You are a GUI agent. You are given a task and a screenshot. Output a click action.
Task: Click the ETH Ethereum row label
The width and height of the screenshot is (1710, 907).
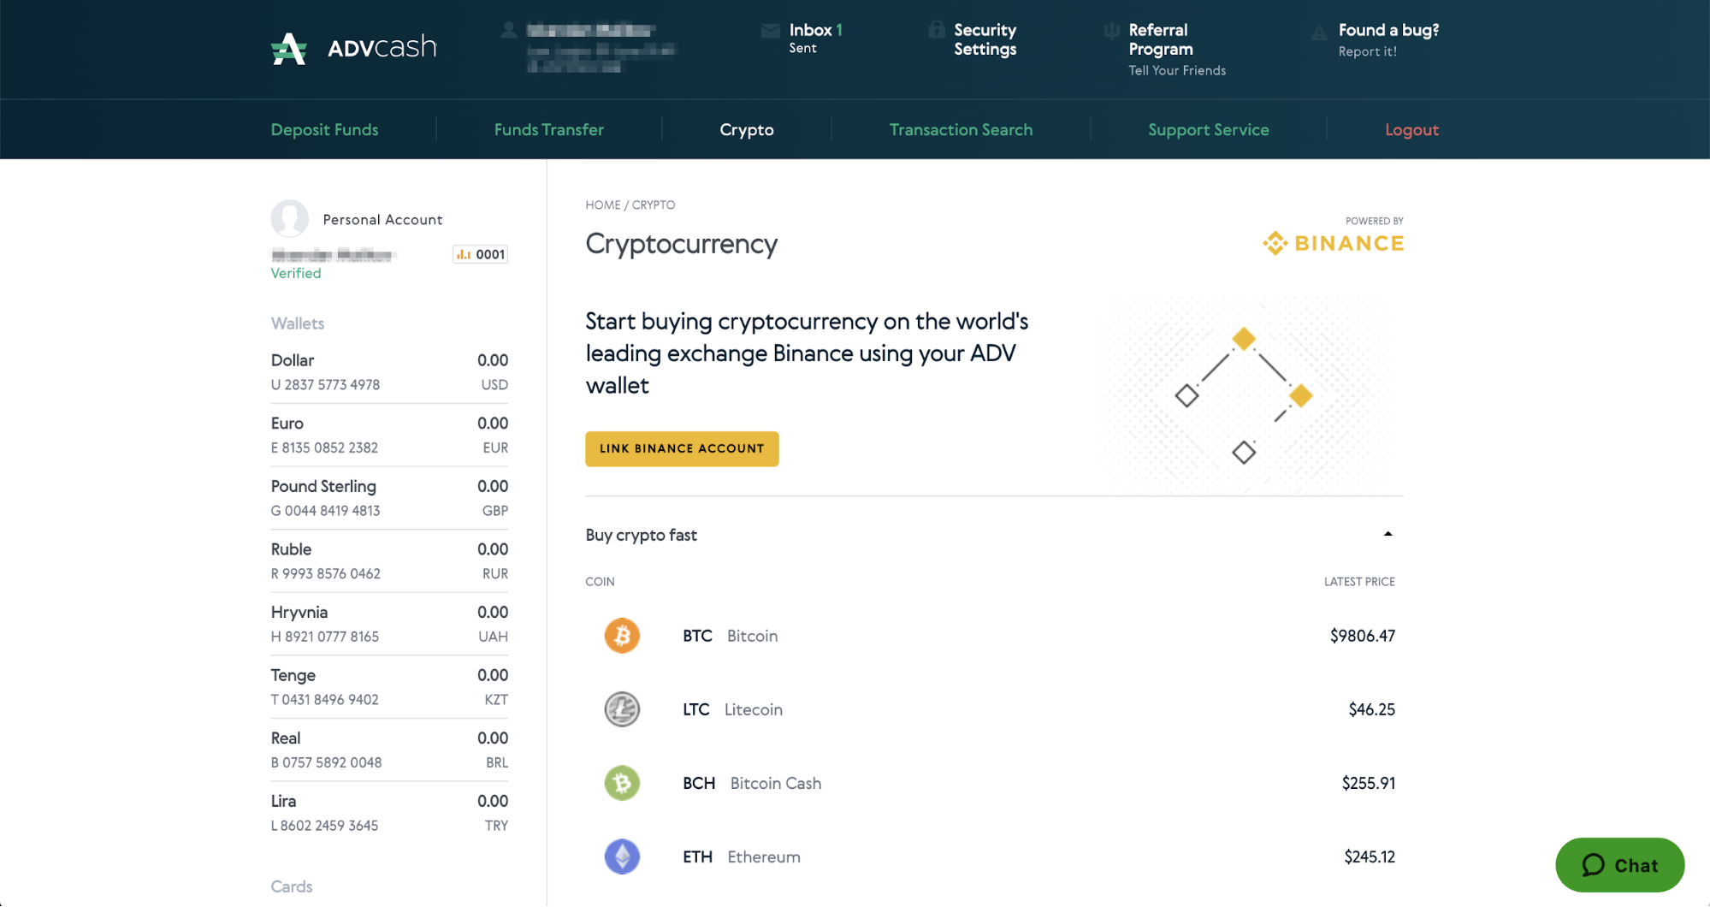(x=741, y=857)
